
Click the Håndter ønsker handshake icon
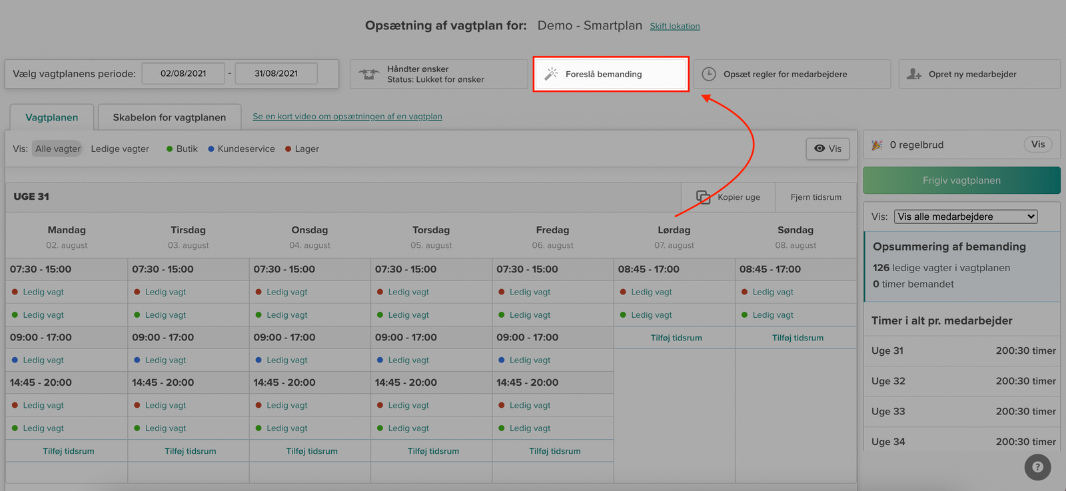[x=369, y=74]
